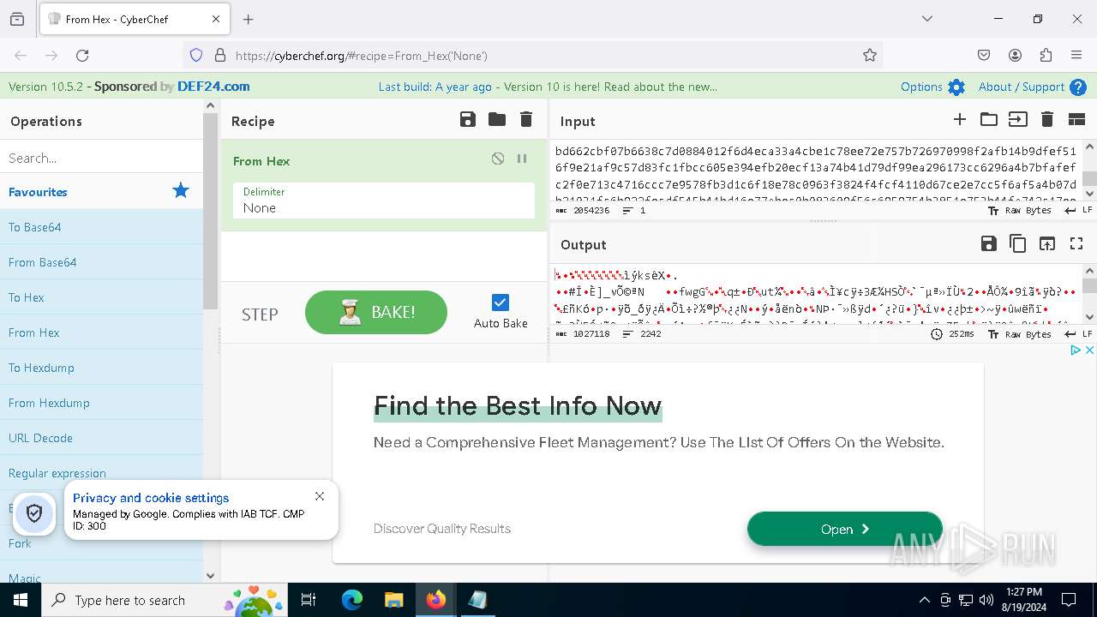Open Microsoft Edge from taskbar
Screen dimensions: 1097x617
point(352,600)
